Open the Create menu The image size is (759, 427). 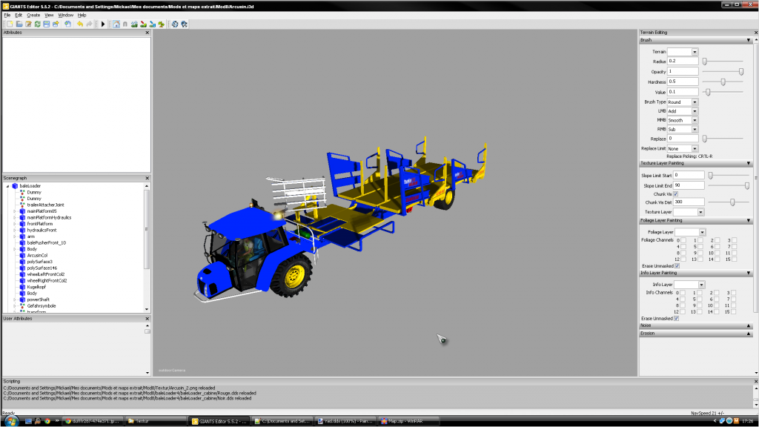tap(33, 15)
